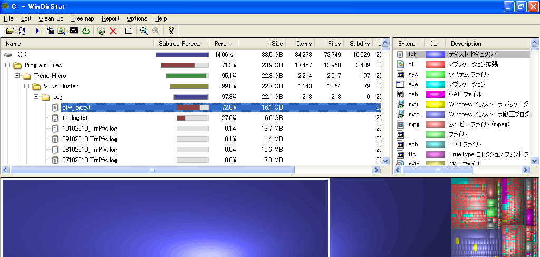This screenshot has height=257, width=540.
Task: Open Command Prompt Here toolbar icon
Action: 74,31
